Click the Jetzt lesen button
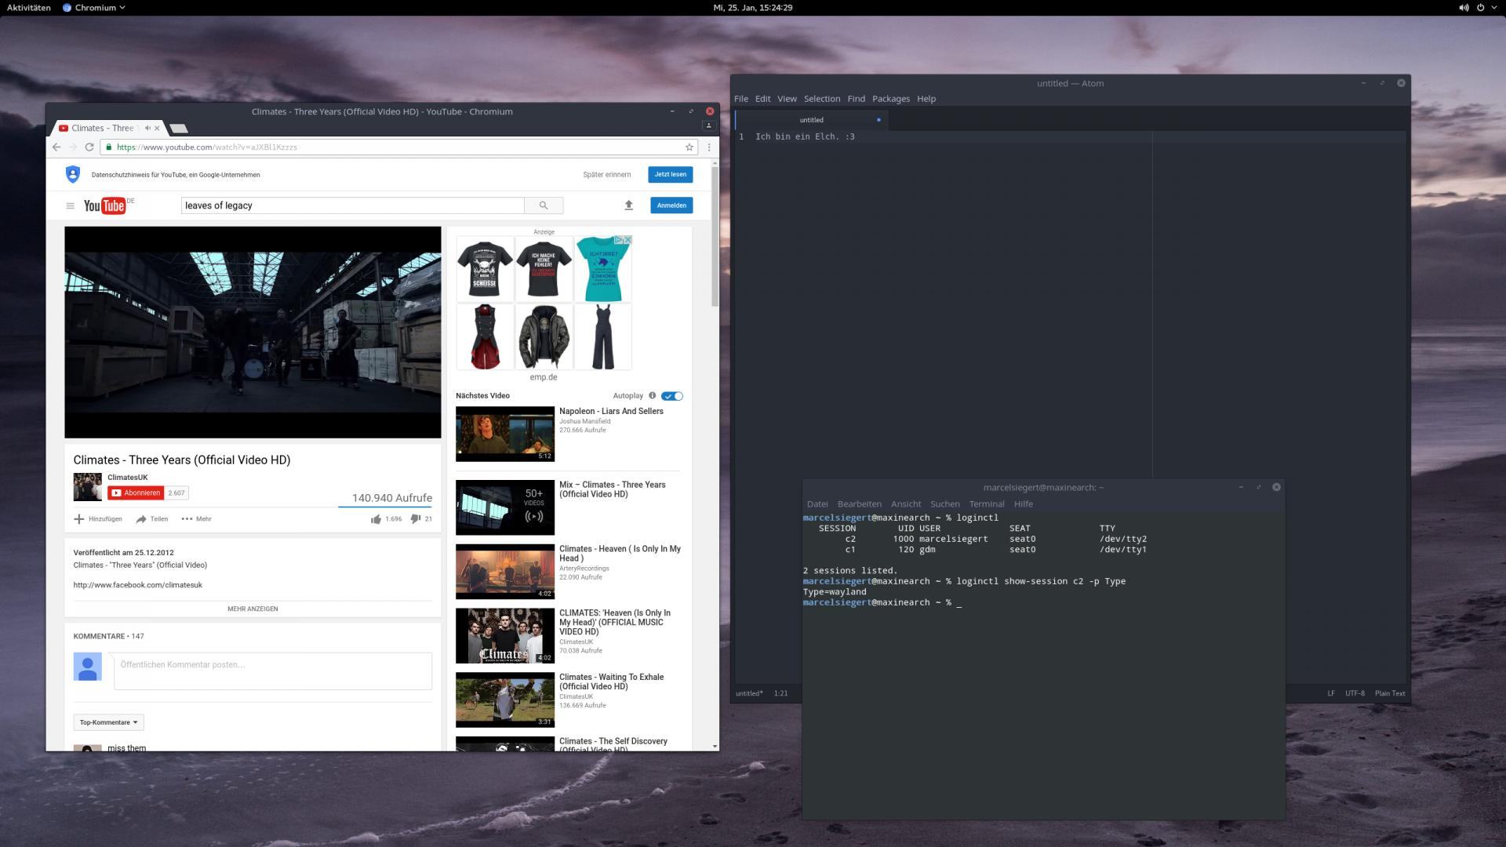Screen dimensions: 1506x847 click(x=670, y=174)
